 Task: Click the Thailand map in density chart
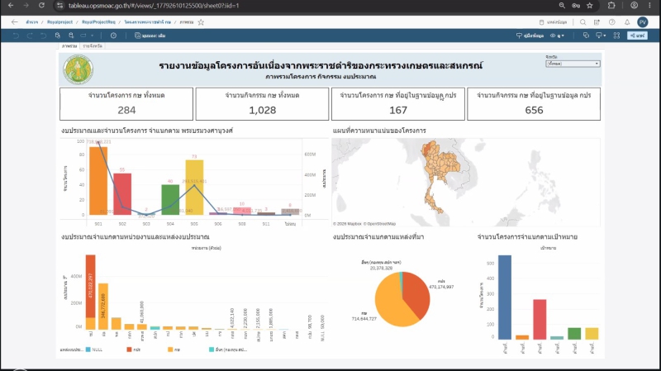[x=439, y=175]
